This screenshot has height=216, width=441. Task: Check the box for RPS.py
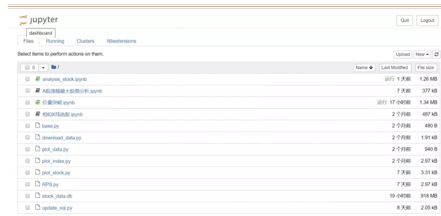click(x=27, y=184)
